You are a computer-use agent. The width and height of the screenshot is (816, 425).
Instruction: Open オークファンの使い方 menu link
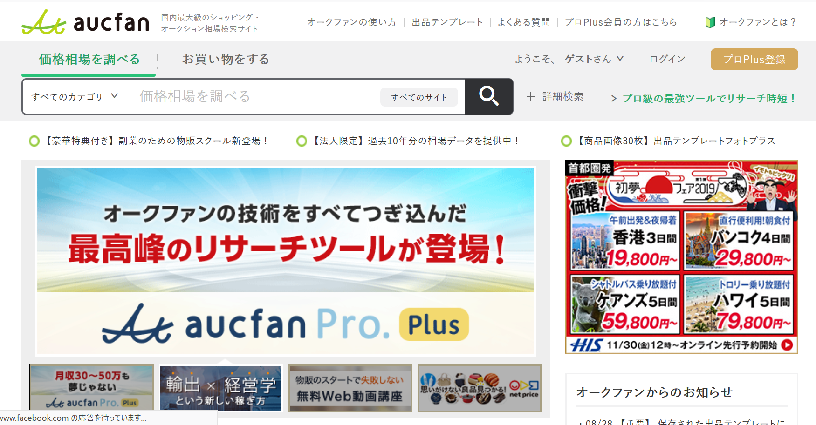352,22
